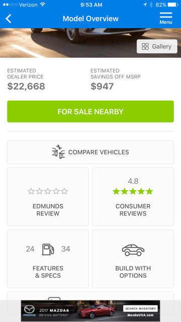
Task: Open Features & Specs tile
Action: (48, 259)
